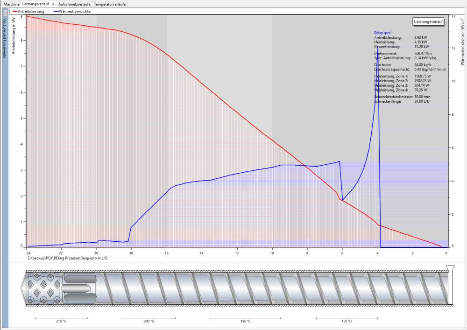
Task: Open the 'Verläufe und Einzelwerte' side panel
Action: [5, 38]
